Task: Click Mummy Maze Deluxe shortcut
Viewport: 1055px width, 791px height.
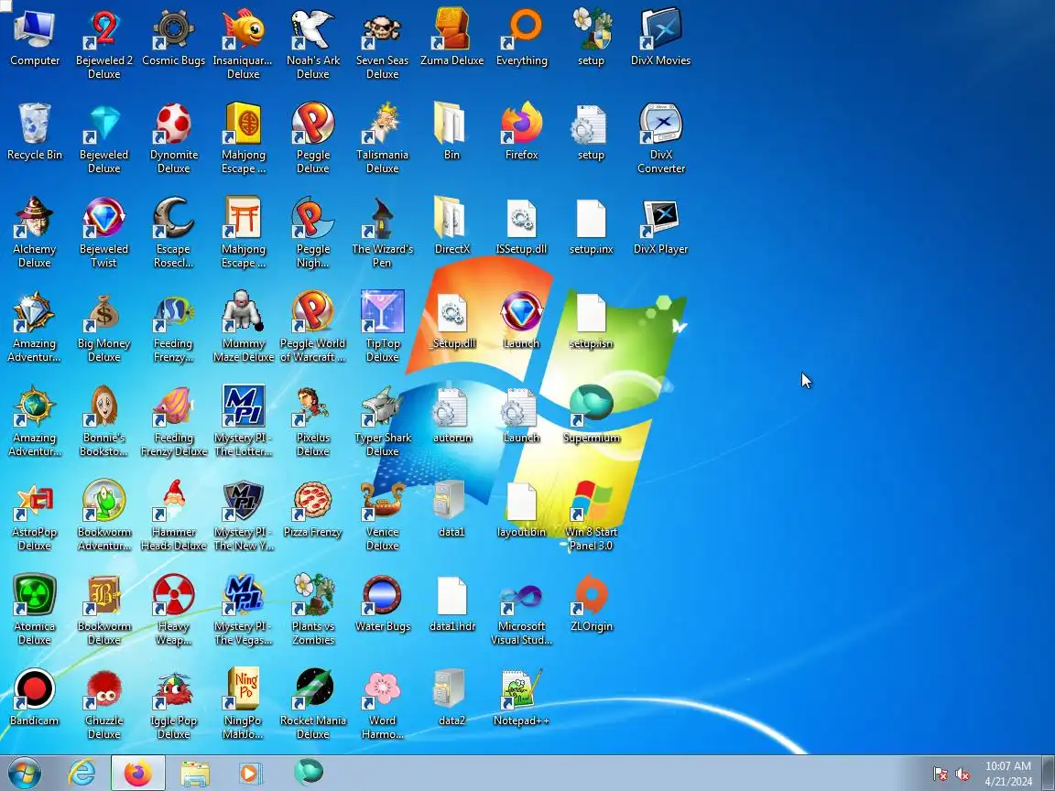Action: [243, 313]
